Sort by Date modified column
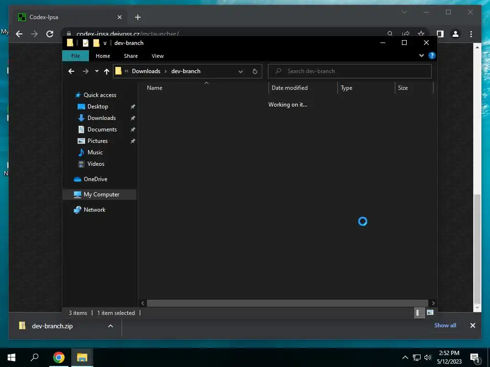This screenshot has width=490, height=367. (x=290, y=88)
